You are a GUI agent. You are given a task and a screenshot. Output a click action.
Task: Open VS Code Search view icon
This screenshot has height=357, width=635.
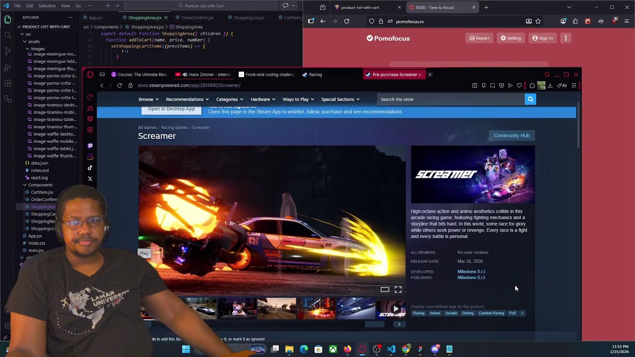(x=7, y=35)
